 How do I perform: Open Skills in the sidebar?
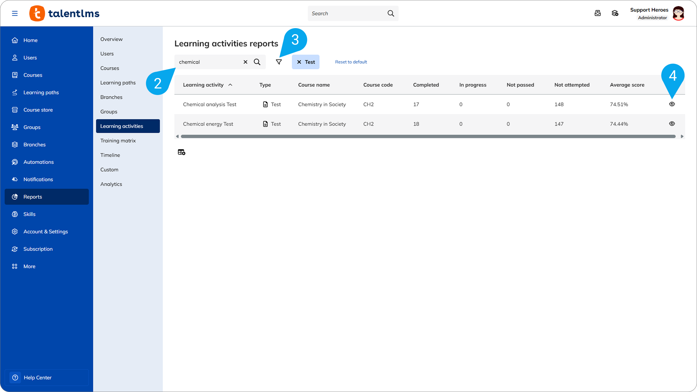click(47, 214)
